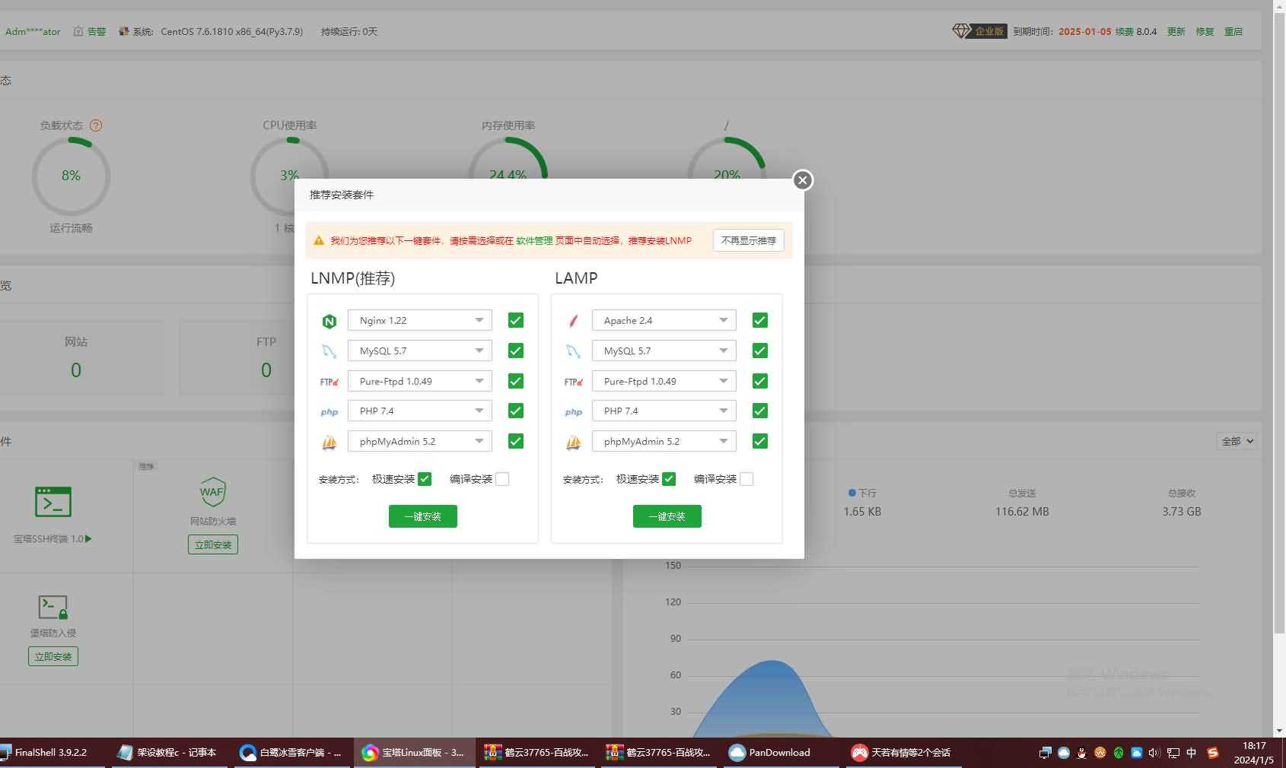Uncheck Pure-Ftpd in the LNMP column

[x=516, y=381]
